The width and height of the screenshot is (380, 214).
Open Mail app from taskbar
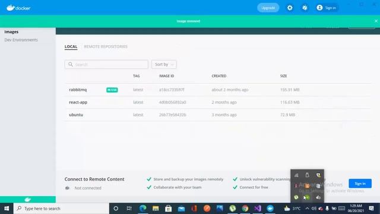click(181, 209)
